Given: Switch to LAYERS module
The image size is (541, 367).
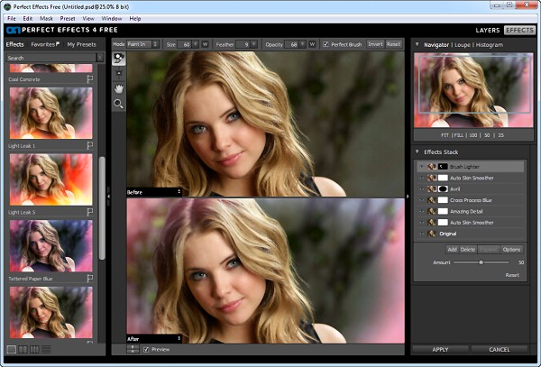Looking at the screenshot, I should pyautogui.click(x=488, y=31).
